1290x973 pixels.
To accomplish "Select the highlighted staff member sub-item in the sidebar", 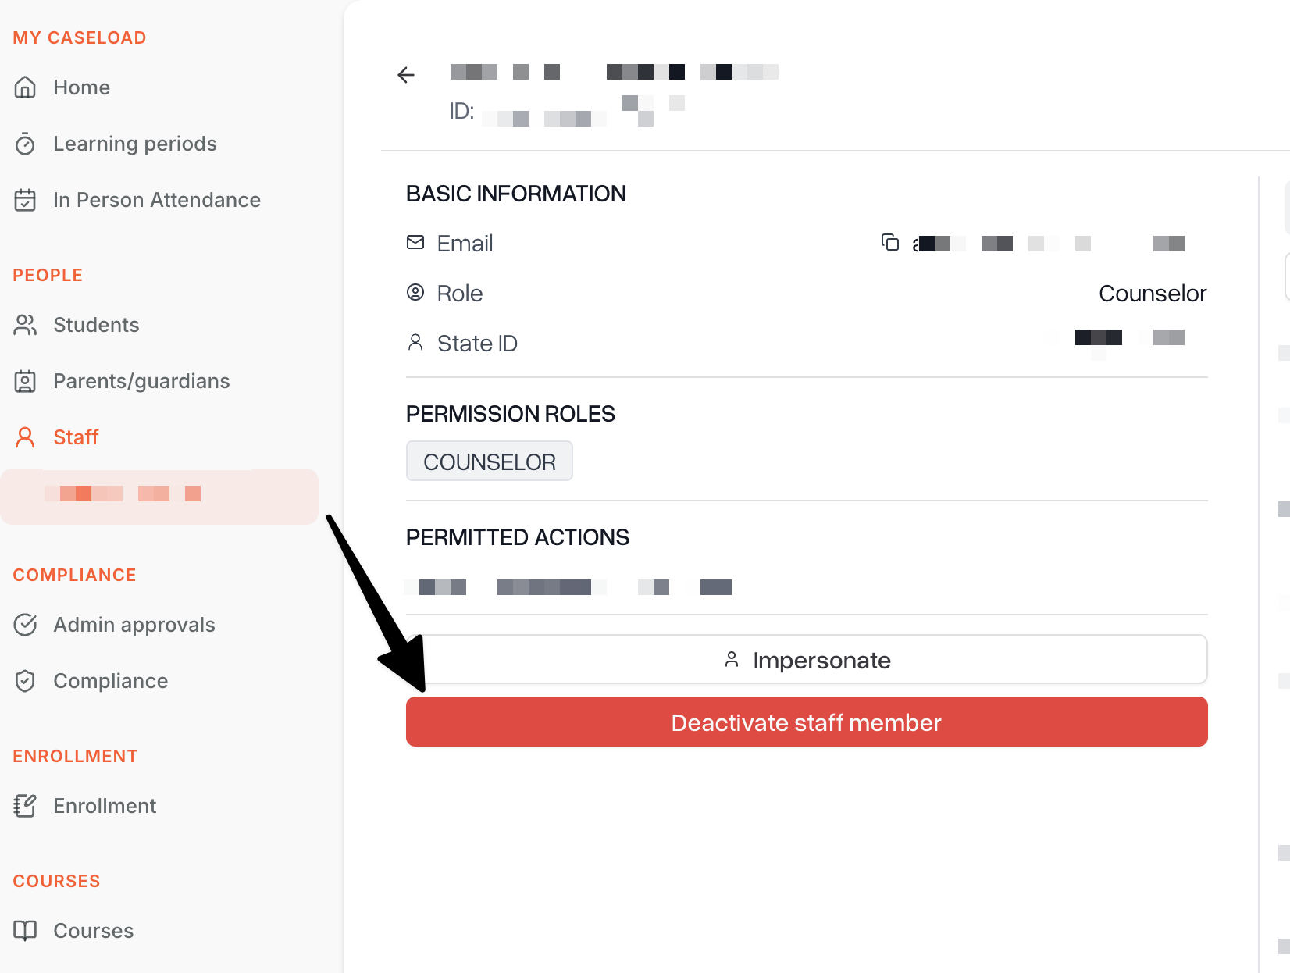I will (x=159, y=497).
